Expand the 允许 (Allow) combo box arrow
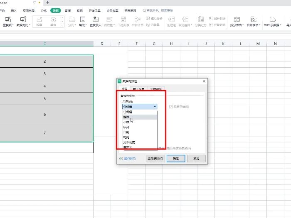This screenshot has height=218, width=291. [155, 107]
